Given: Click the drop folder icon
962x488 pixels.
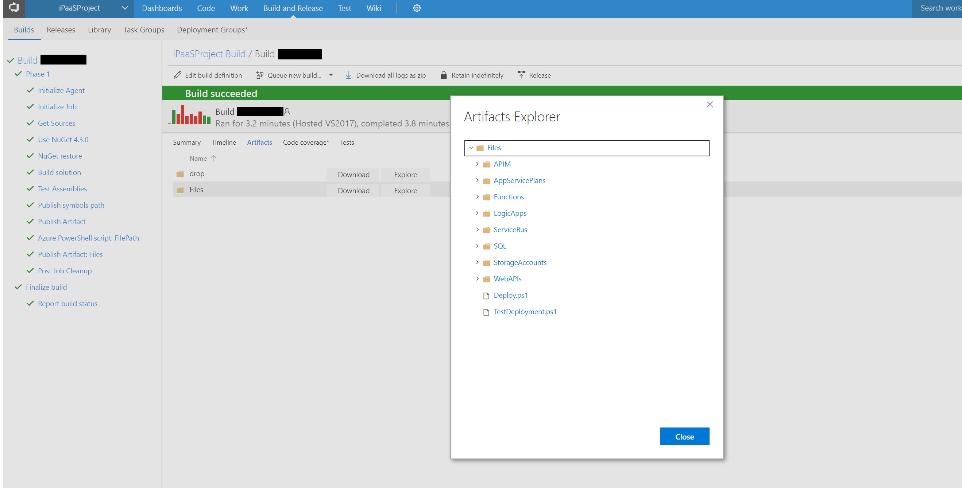Looking at the screenshot, I should (x=180, y=174).
